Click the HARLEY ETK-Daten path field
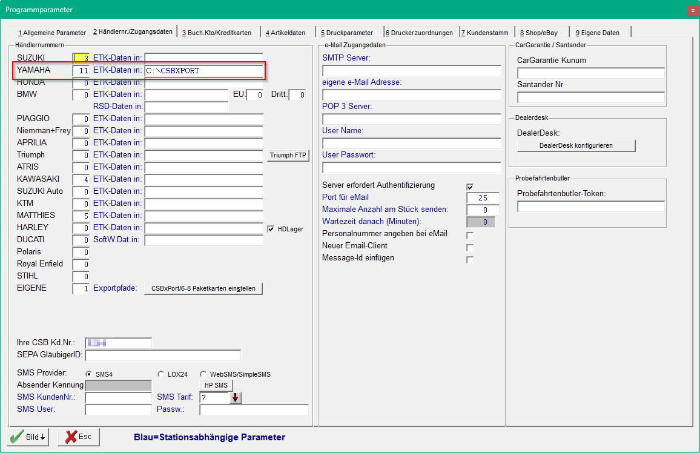700x453 pixels. [204, 228]
